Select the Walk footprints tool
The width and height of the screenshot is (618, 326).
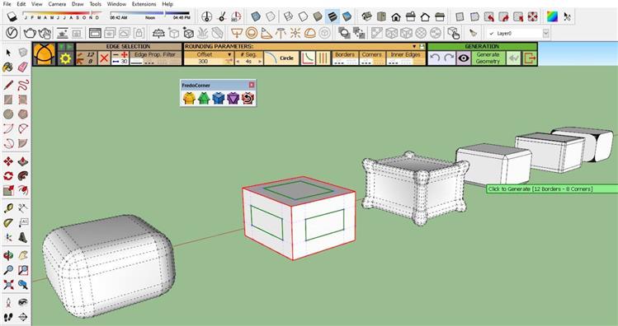coord(8,317)
